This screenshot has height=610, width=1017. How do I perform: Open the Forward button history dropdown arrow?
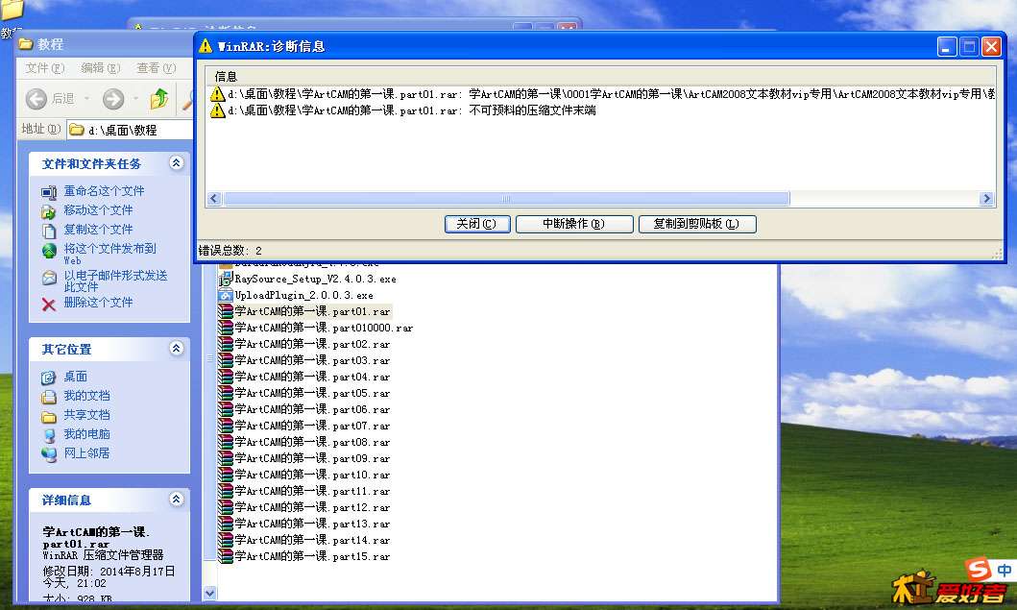pos(135,99)
